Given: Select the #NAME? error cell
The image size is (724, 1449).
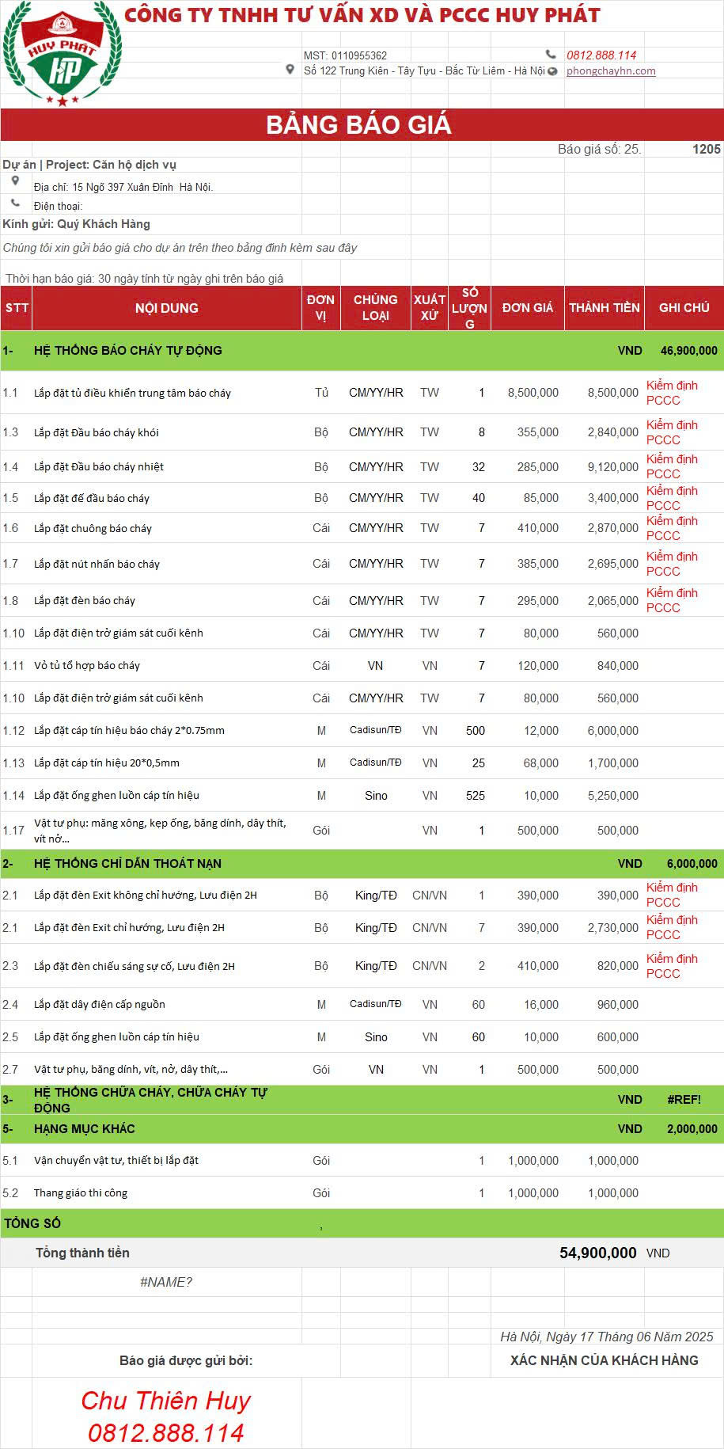Looking at the screenshot, I should coord(166,1282).
